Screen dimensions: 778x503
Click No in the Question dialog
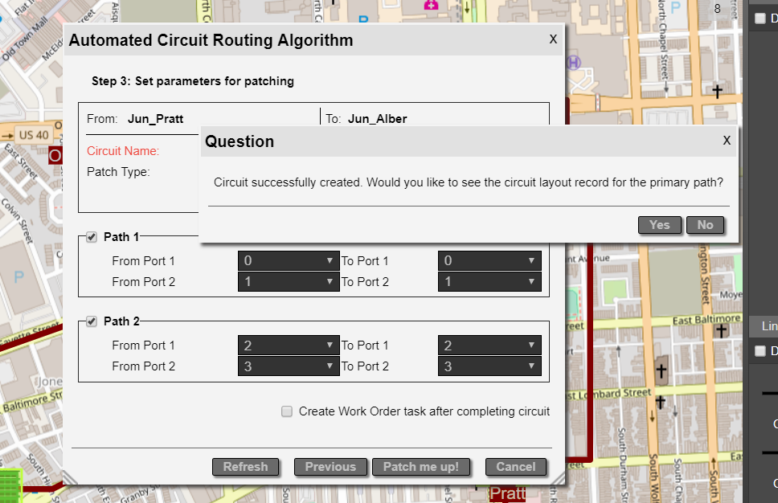tap(705, 225)
